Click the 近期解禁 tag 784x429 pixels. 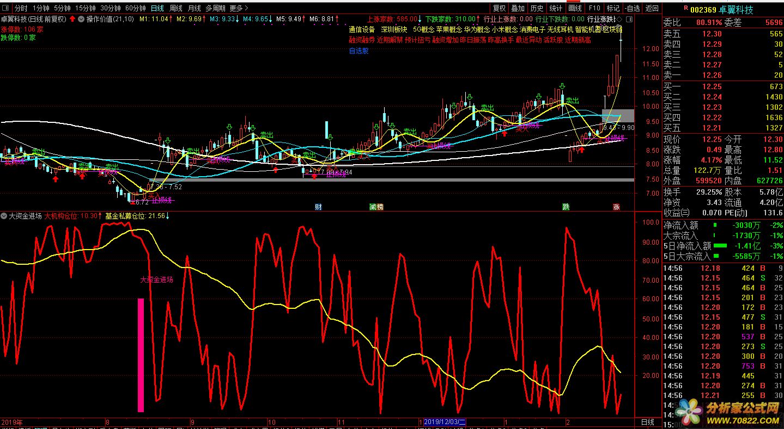pos(390,40)
